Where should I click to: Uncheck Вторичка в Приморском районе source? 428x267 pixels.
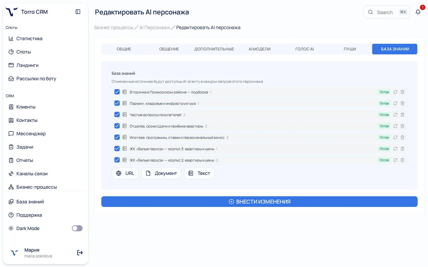click(x=117, y=92)
